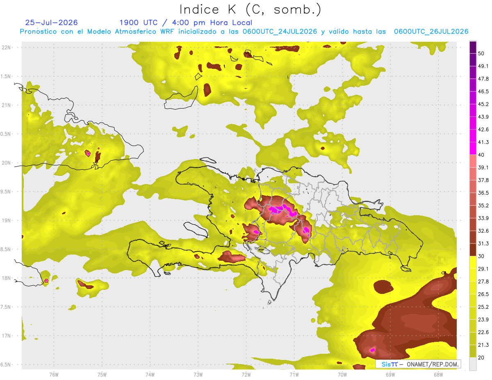The image size is (492, 380).
Task: Click the colorbar value "26.5"
Action: pos(484,294)
